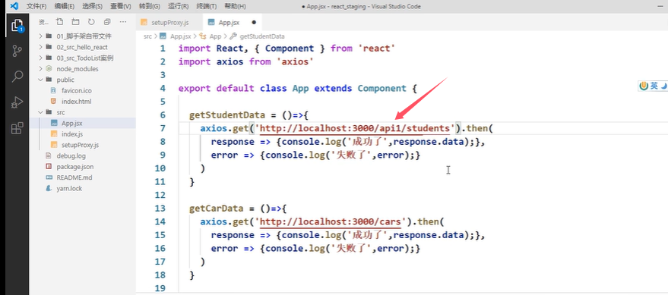Open the Search view in the activity bar
The width and height of the screenshot is (668, 295).
(17, 77)
